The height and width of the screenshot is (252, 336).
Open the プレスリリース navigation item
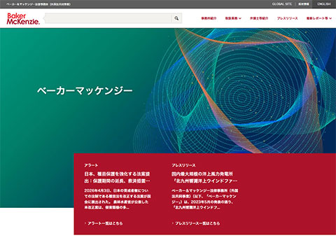click(x=287, y=18)
